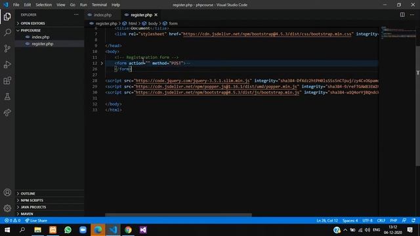
Task: Switch to the index.php tab
Action: click(x=102, y=15)
